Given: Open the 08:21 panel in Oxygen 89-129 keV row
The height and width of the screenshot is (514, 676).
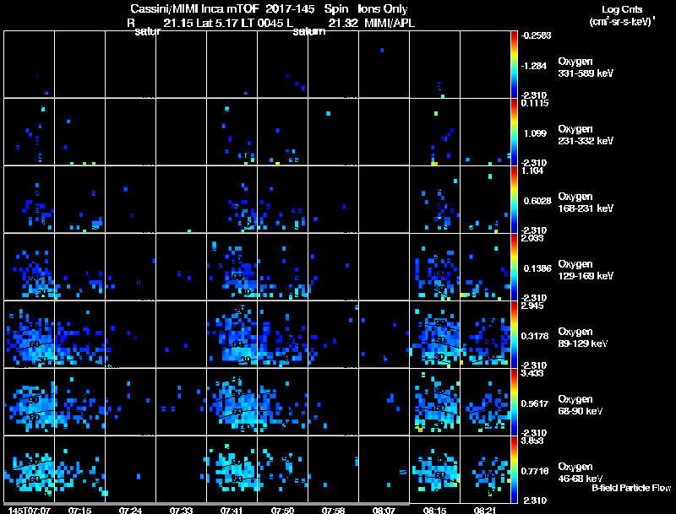Looking at the screenshot, I should coord(485,334).
